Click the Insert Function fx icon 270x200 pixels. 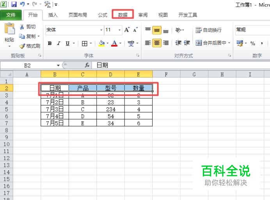coord(87,65)
